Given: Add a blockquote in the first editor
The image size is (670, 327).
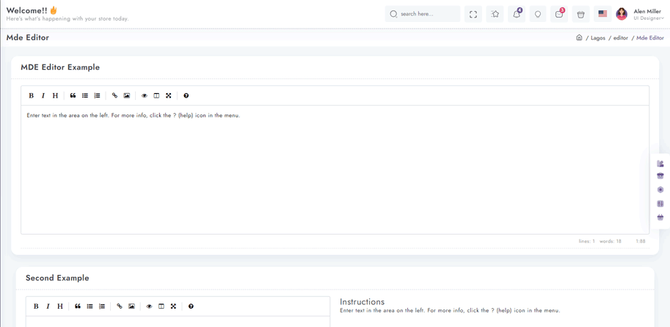Looking at the screenshot, I should [73, 95].
